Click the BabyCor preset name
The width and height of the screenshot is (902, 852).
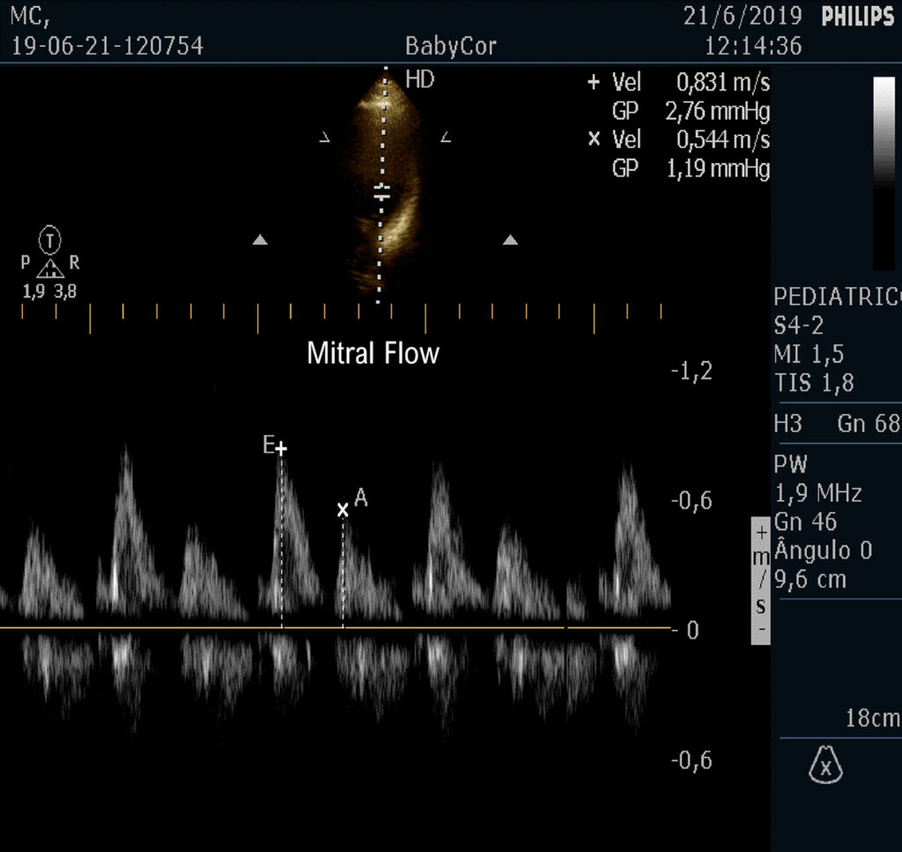450,46
